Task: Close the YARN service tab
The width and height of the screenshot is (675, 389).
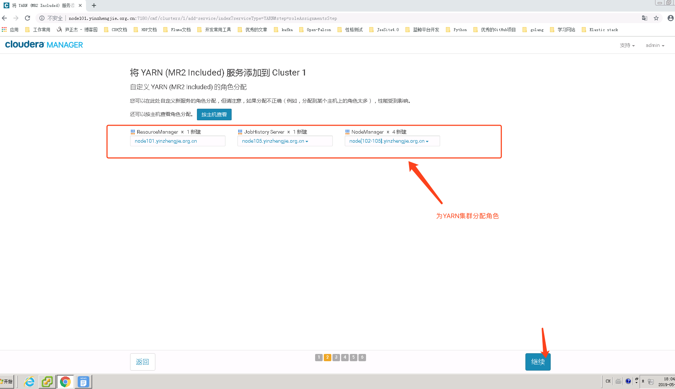Action: [80, 5]
